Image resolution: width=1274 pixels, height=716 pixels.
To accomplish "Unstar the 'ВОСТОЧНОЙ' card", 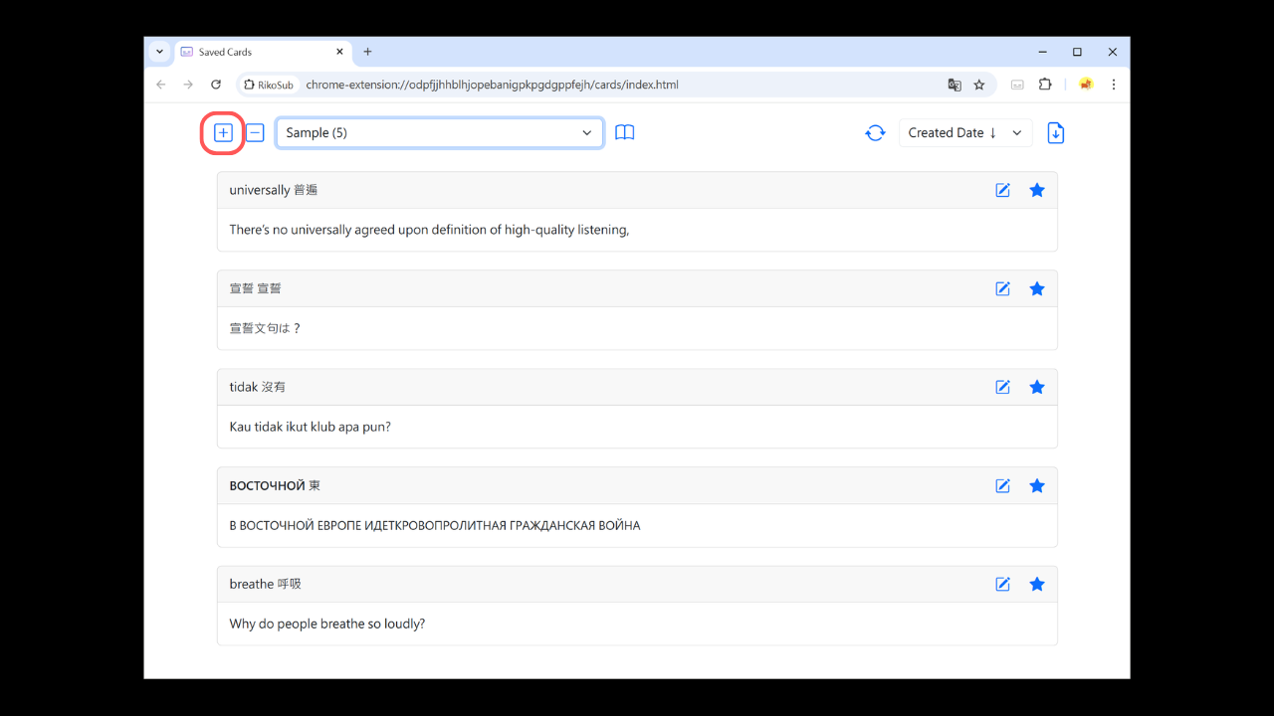I will [1037, 485].
